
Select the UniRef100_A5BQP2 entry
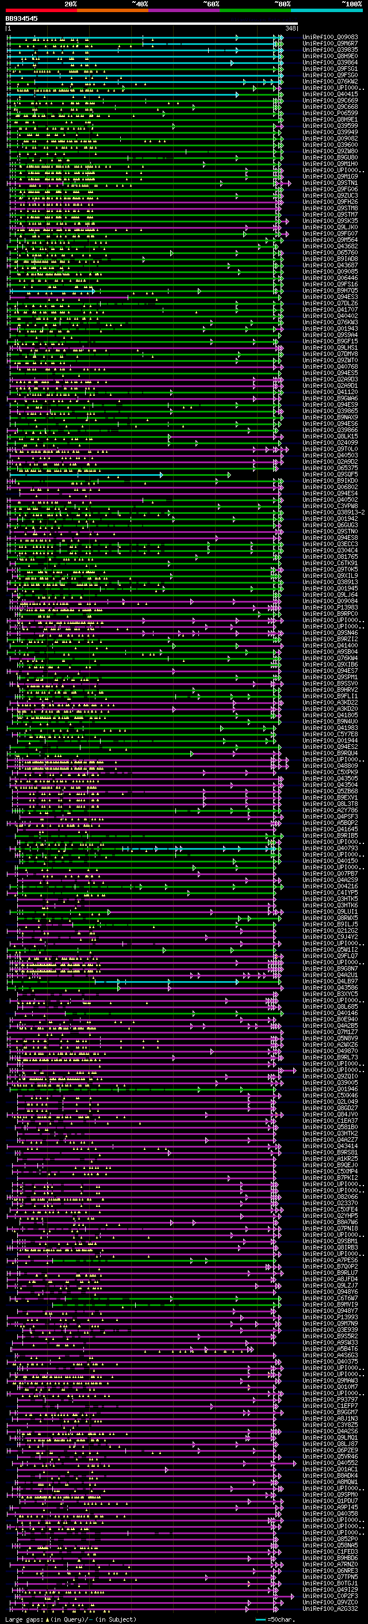[330, 823]
